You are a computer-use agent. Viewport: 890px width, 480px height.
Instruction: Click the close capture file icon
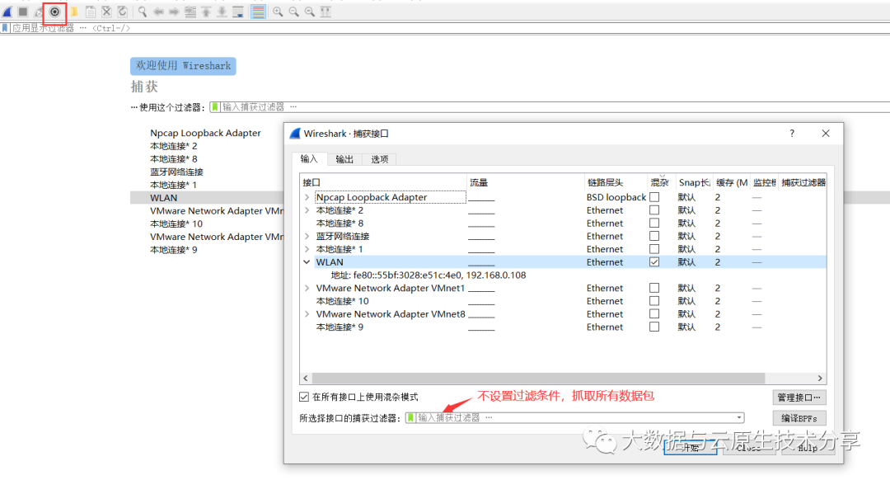coord(106,12)
